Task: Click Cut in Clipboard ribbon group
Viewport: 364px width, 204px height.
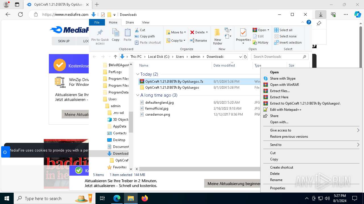Action: click(140, 30)
